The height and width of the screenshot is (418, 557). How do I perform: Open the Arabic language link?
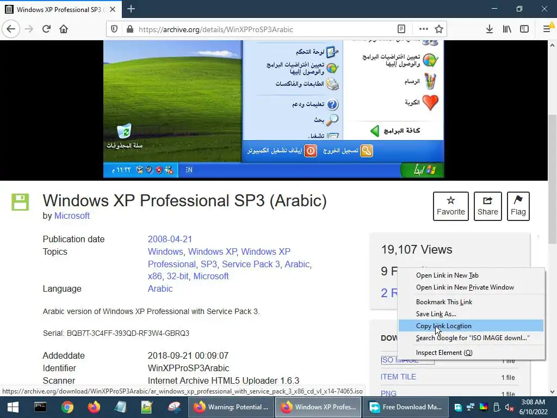point(160,288)
